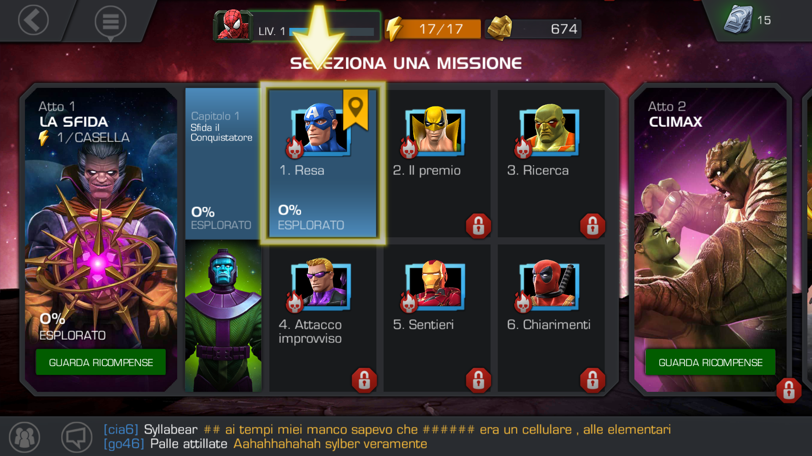Tap the gold nugget currency icon
This screenshot has height=456, width=812.
pos(500,28)
